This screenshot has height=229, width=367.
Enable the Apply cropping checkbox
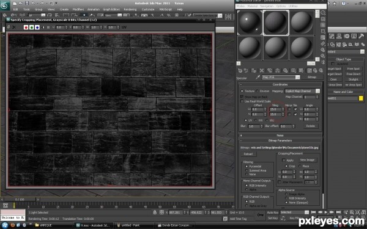coord(284,160)
